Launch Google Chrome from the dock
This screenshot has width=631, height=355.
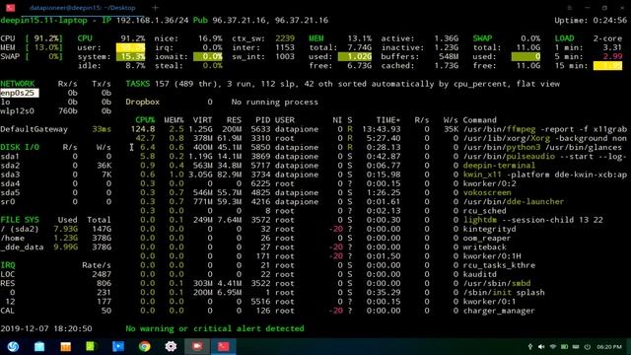click(x=145, y=346)
